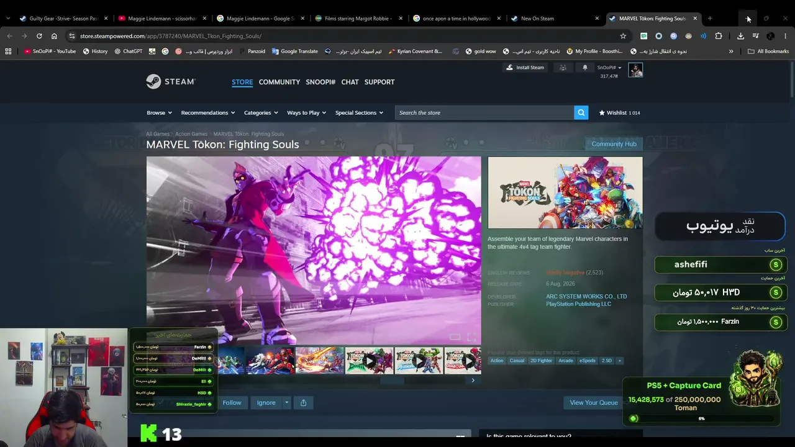Reload the page in the browser
The width and height of the screenshot is (795, 447).
pyautogui.click(x=39, y=36)
